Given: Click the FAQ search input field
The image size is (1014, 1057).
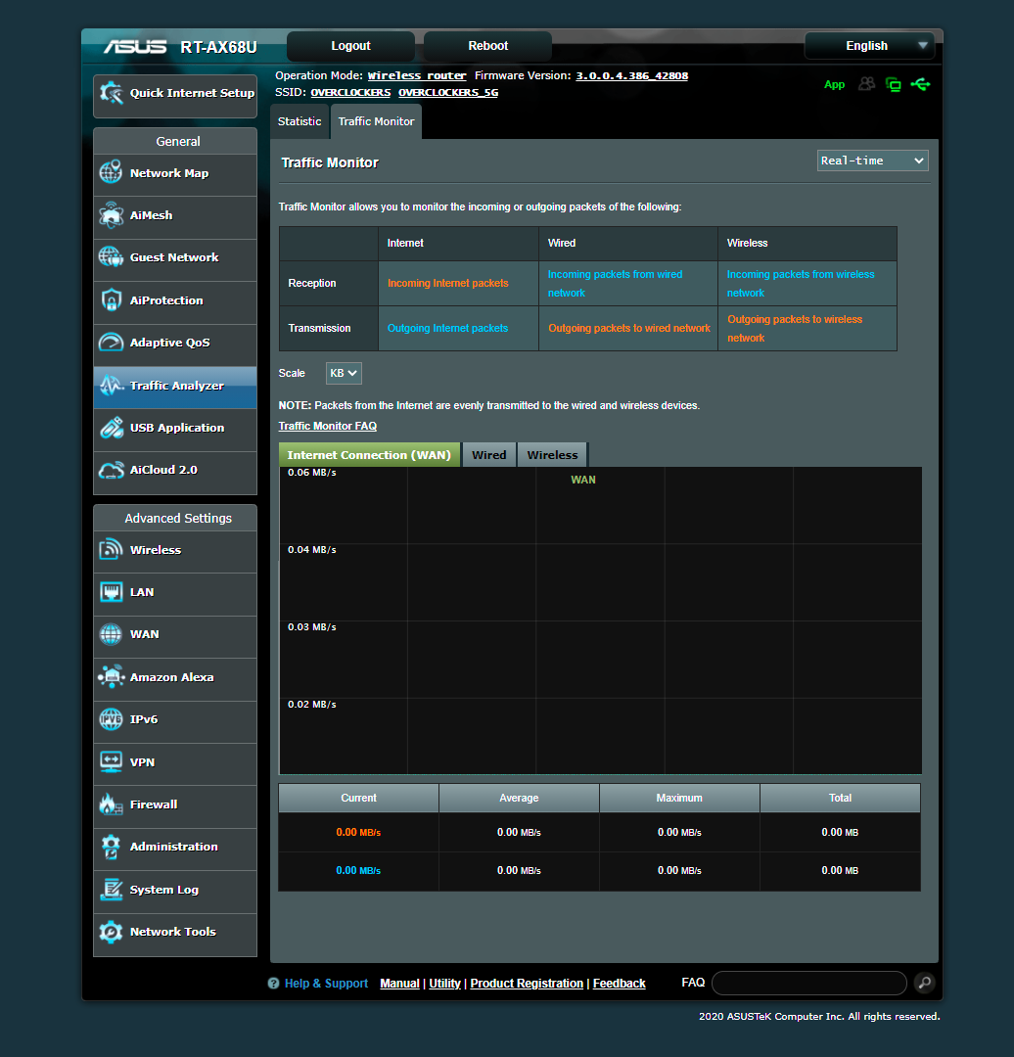Looking at the screenshot, I should [808, 983].
